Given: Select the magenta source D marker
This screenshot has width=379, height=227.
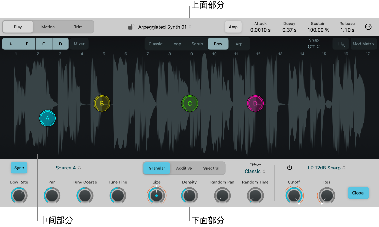Looking at the screenshot, I should [255, 103].
